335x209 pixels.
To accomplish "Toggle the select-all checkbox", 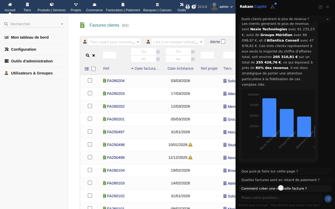I will tap(93, 69).
